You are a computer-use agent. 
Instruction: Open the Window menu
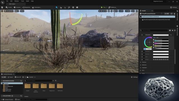click(17, 1)
